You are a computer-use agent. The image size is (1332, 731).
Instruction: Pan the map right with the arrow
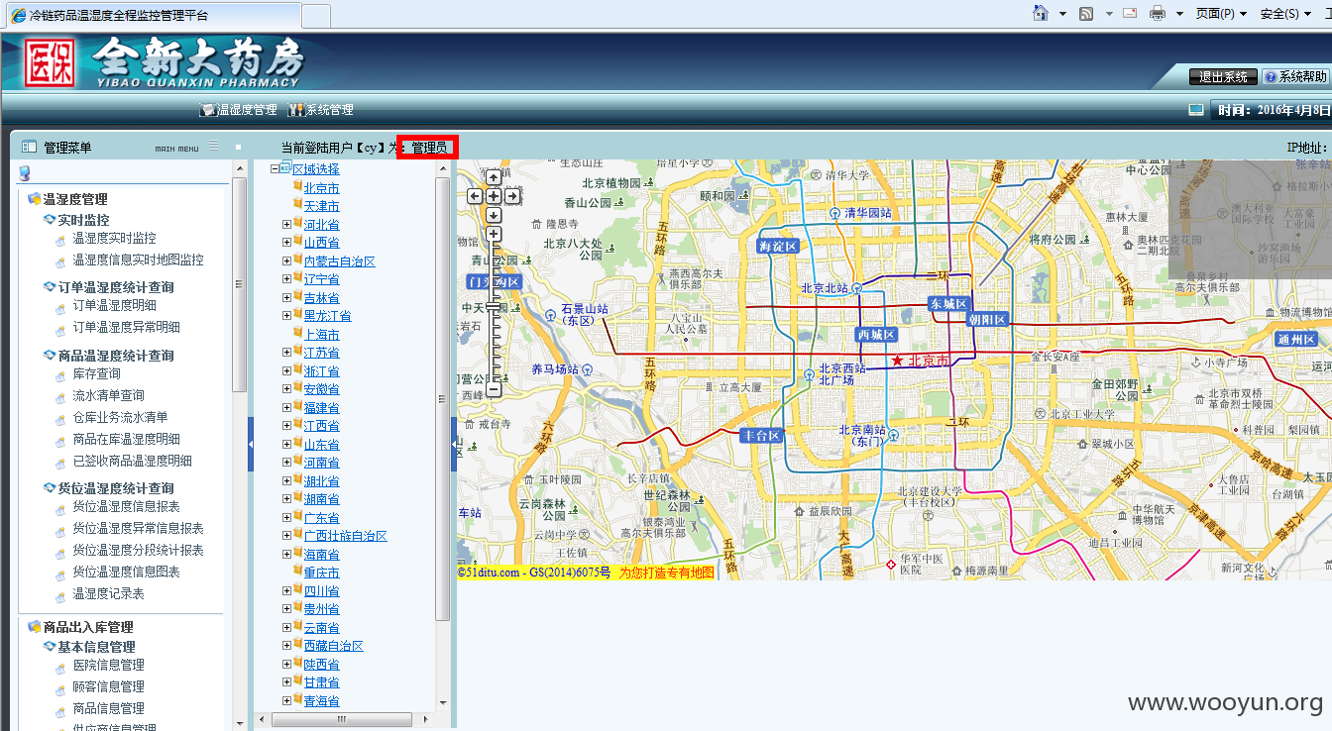[x=512, y=196]
